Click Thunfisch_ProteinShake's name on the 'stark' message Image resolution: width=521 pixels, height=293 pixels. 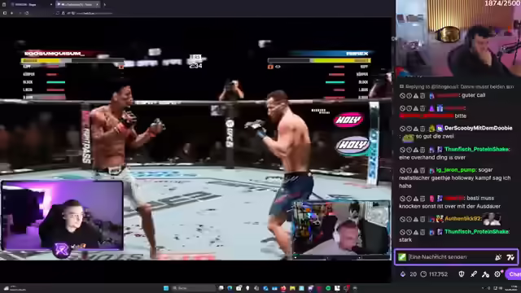tap(476, 231)
